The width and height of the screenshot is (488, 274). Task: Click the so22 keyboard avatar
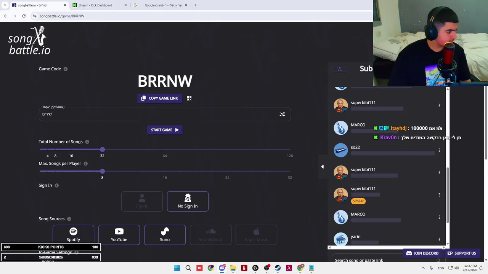tap(341, 150)
